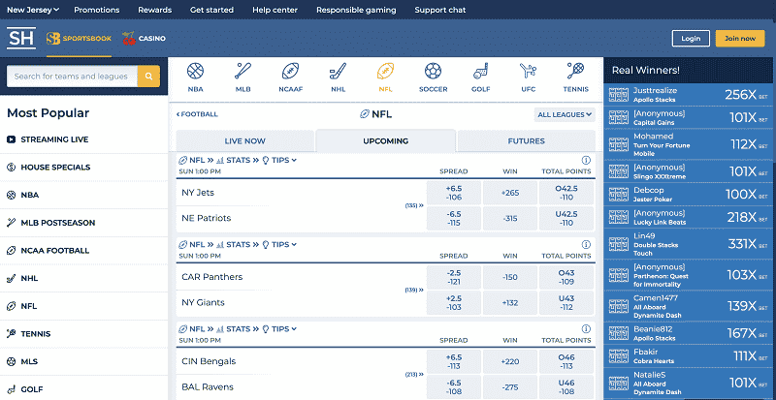
Task: Bet NE Patriots win -315
Action: pyautogui.click(x=510, y=218)
